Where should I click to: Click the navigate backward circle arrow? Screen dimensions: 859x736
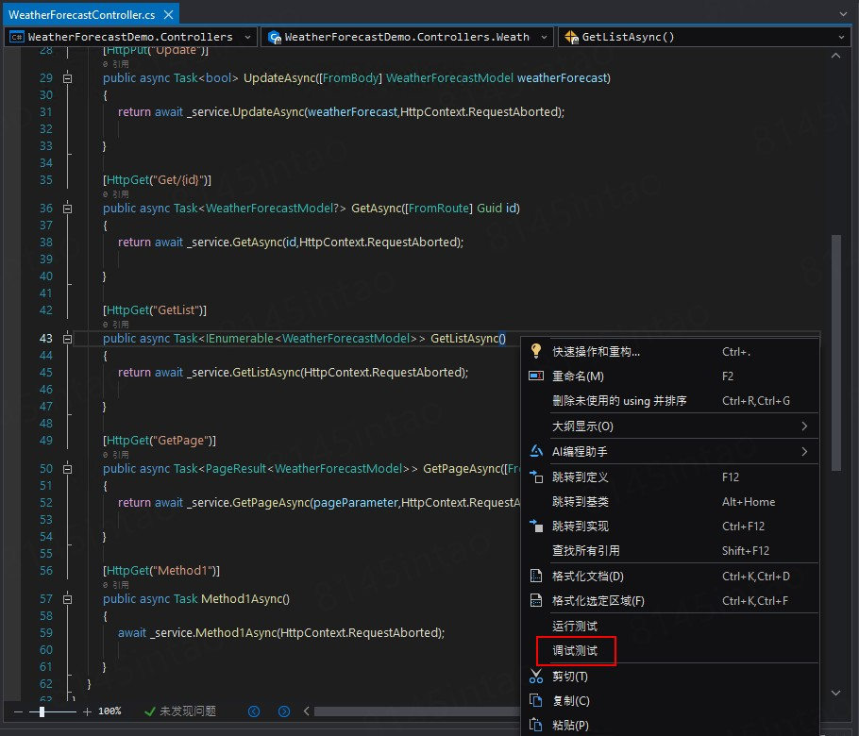pos(254,711)
